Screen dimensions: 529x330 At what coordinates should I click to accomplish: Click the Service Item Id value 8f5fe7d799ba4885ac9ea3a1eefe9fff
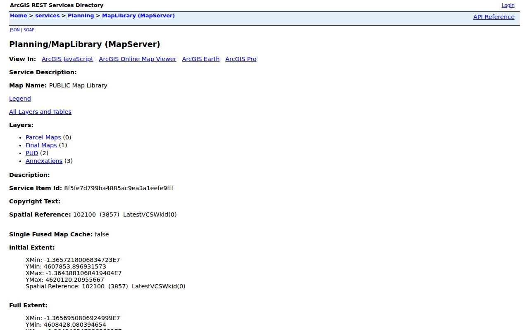119,188
